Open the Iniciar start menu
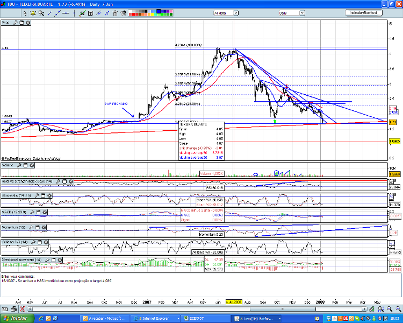 pos(16,318)
